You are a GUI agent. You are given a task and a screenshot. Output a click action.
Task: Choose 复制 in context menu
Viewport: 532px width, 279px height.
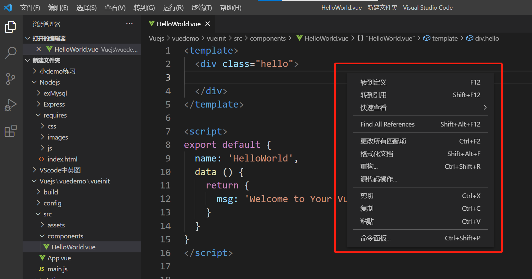(420, 208)
